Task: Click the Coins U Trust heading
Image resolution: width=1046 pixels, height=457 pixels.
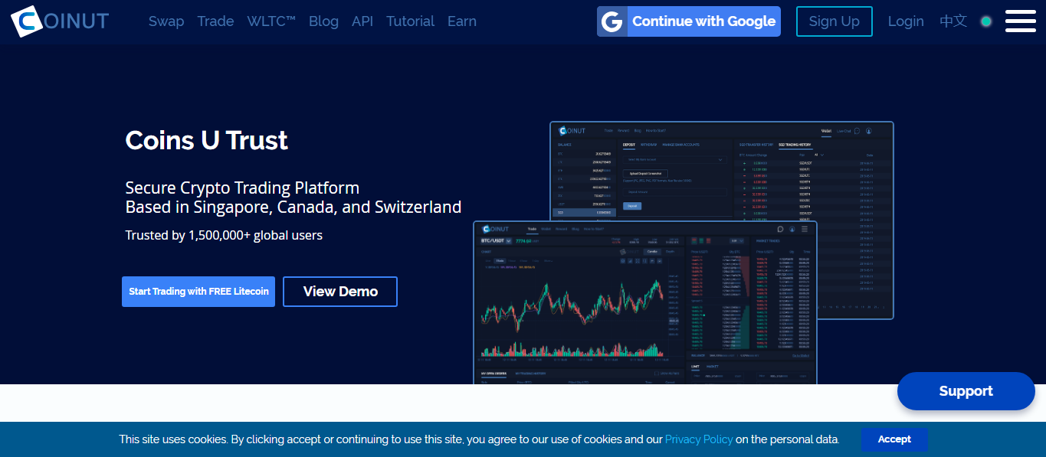Action: coord(207,140)
